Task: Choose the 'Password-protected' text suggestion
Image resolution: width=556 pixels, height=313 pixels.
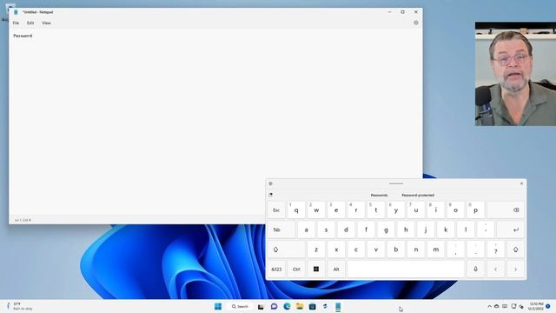Action: pyautogui.click(x=418, y=195)
